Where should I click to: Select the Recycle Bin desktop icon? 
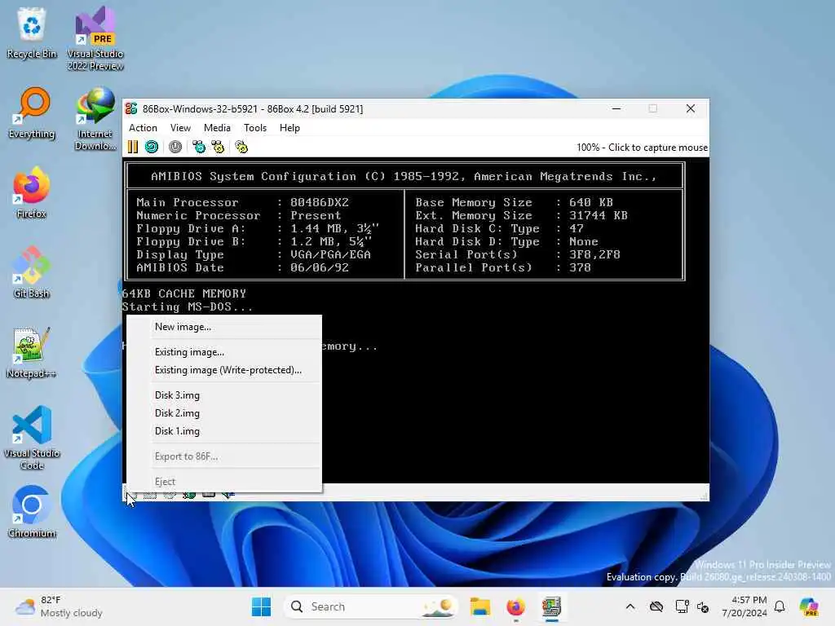[32, 33]
